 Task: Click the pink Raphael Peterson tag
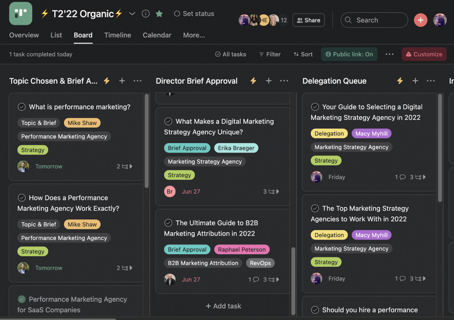[242, 249]
